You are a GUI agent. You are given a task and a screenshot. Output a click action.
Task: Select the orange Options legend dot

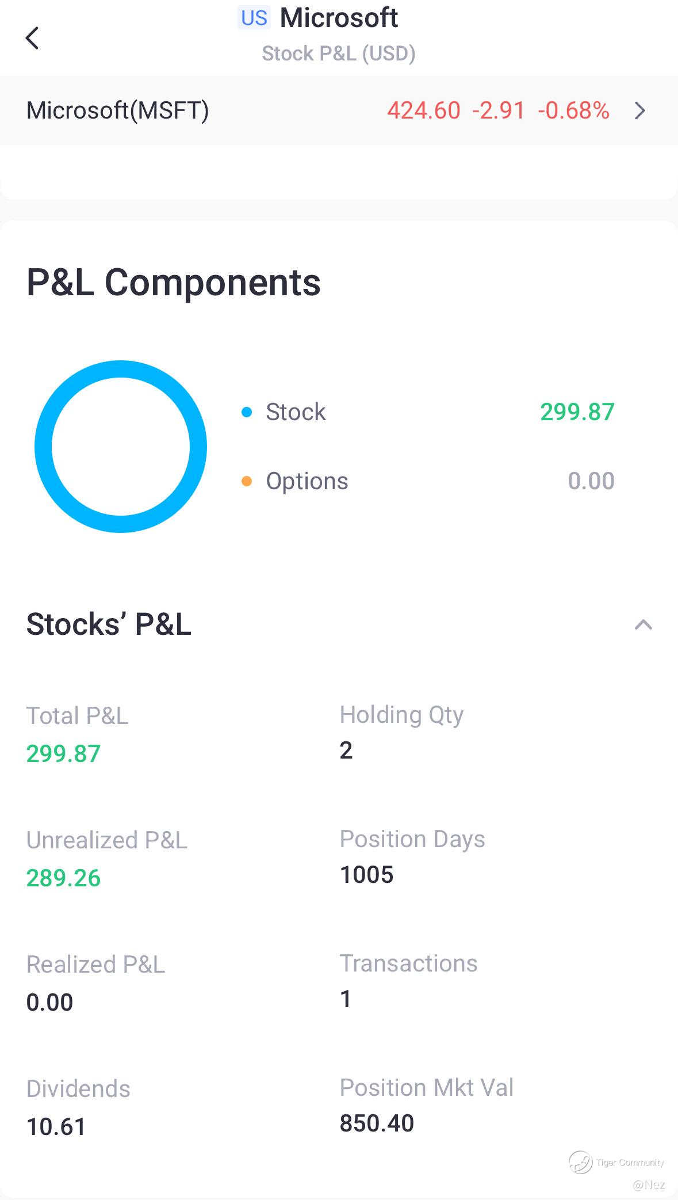[247, 481]
